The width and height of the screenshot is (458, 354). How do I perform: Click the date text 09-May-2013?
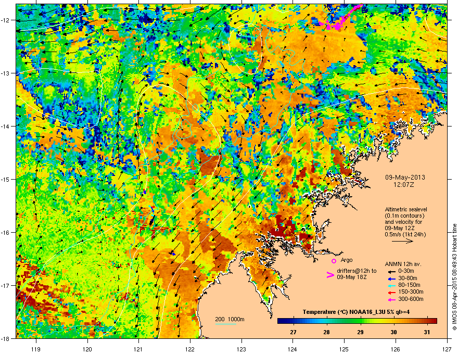405,178
